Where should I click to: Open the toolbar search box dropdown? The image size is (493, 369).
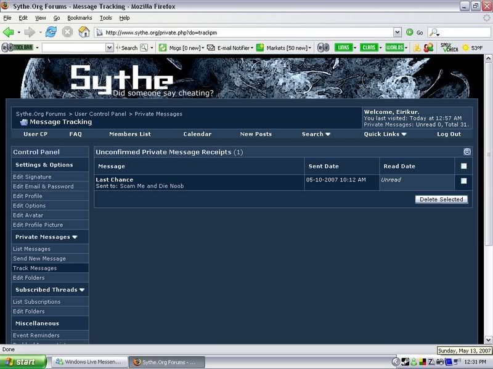pyautogui.click(x=110, y=48)
